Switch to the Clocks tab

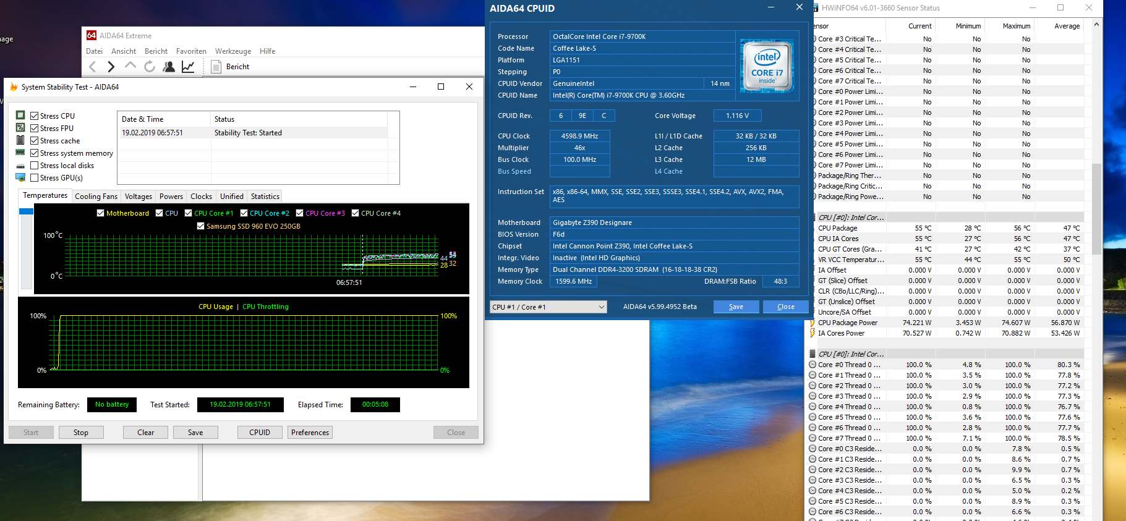[x=202, y=197]
